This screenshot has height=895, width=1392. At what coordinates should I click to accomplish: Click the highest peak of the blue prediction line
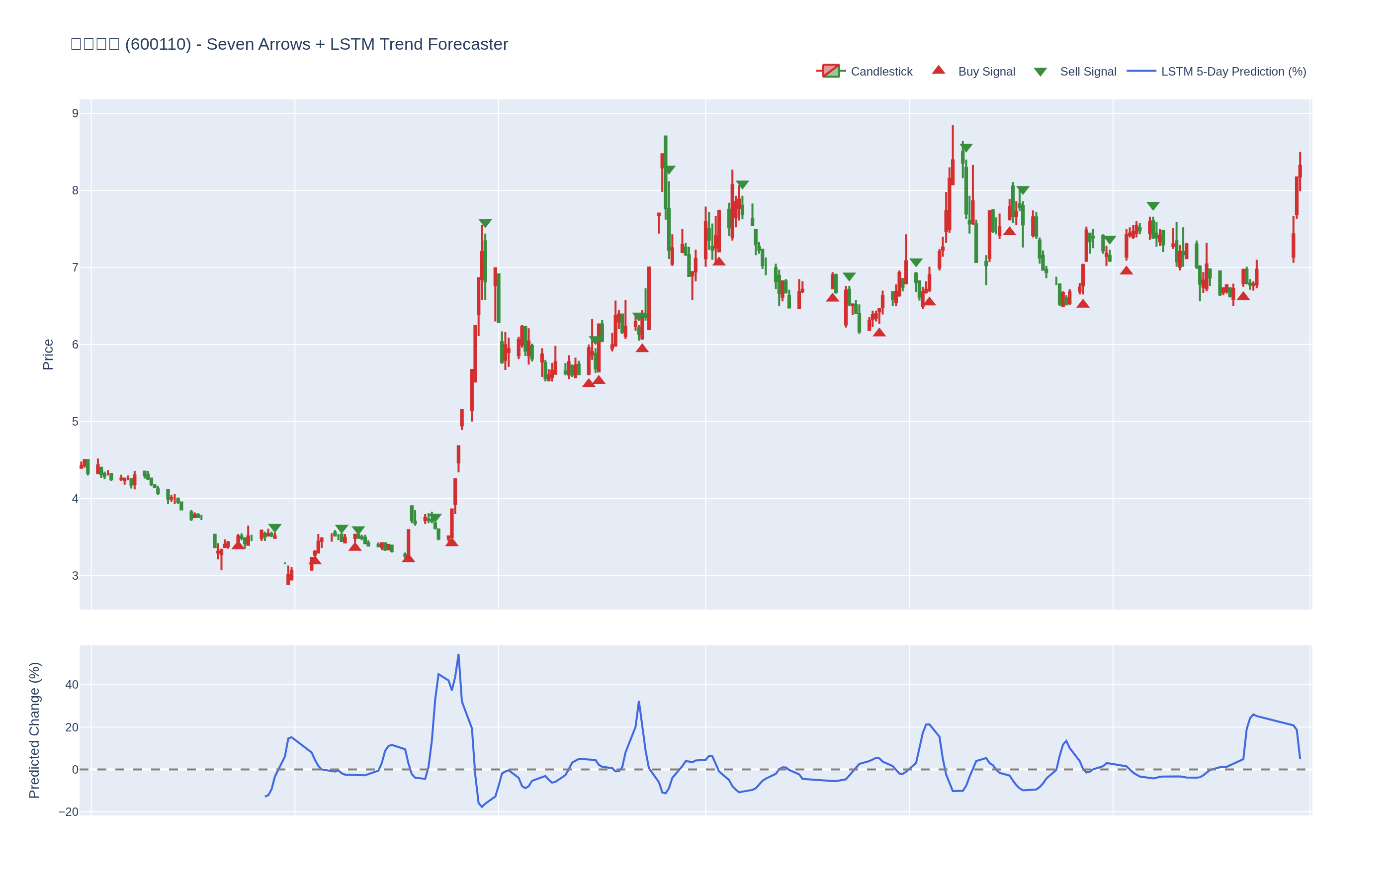[x=458, y=655]
